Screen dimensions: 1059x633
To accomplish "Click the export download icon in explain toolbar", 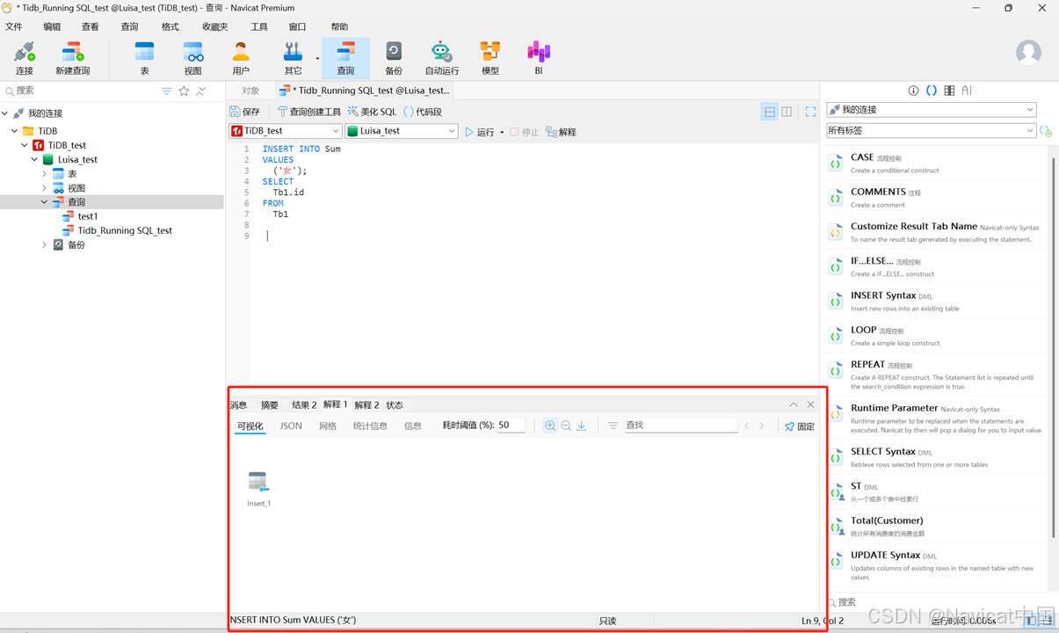I will (582, 426).
